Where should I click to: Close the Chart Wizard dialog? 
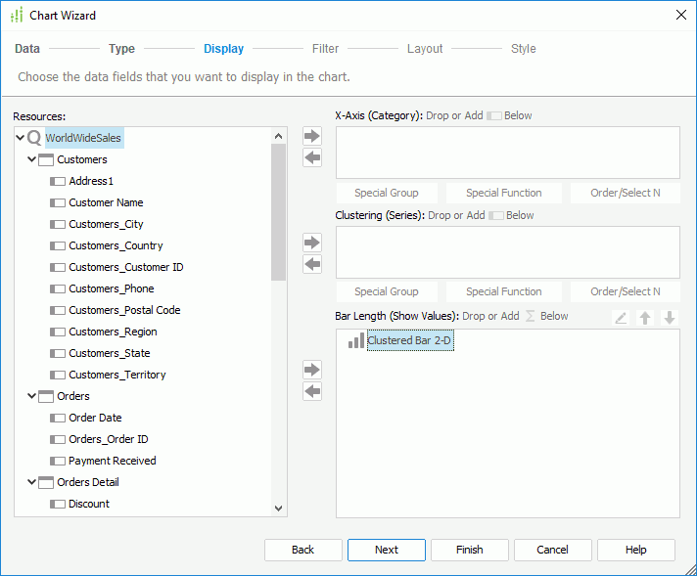click(681, 15)
